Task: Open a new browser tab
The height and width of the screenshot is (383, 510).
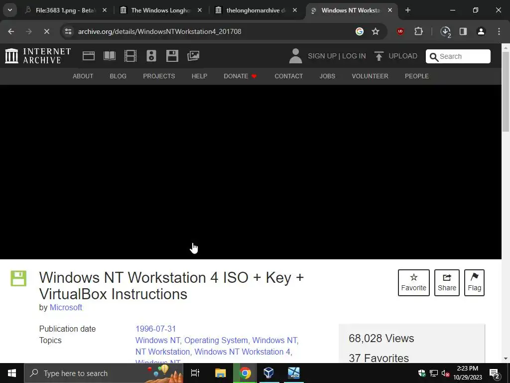Action: [x=408, y=10]
